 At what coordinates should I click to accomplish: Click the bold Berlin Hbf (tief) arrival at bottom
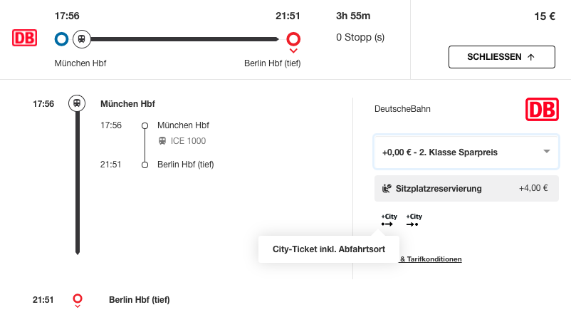click(139, 300)
